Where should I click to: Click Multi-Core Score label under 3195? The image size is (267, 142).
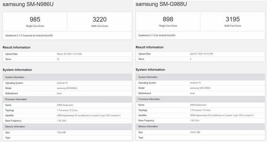(233, 26)
